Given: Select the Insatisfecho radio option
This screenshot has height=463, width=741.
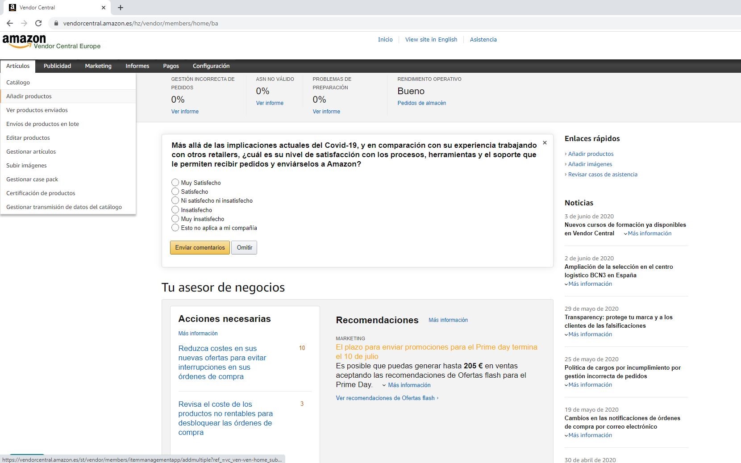Looking at the screenshot, I should [x=175, y=210].
